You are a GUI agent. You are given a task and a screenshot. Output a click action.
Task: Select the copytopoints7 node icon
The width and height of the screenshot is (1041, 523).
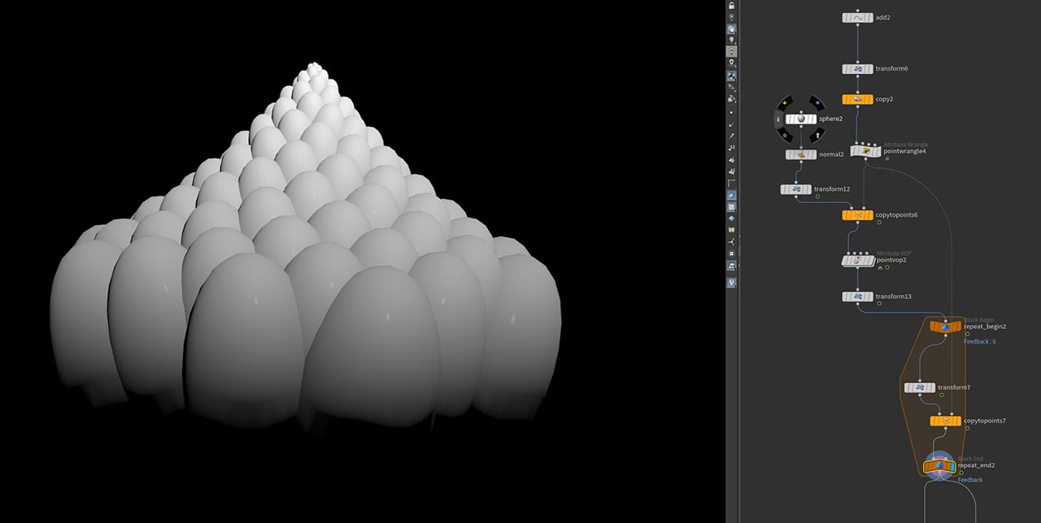pos(945,421)
